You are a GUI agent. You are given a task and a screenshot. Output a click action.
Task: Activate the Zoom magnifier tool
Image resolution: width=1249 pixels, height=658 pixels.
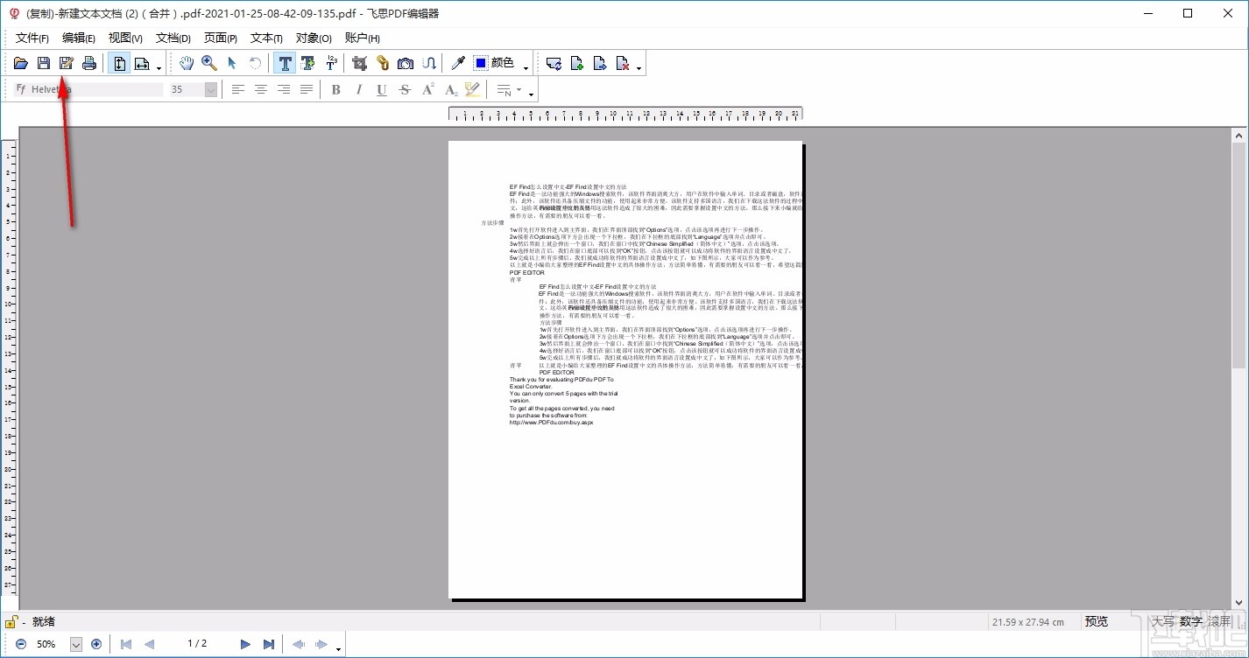click(209, 63)
